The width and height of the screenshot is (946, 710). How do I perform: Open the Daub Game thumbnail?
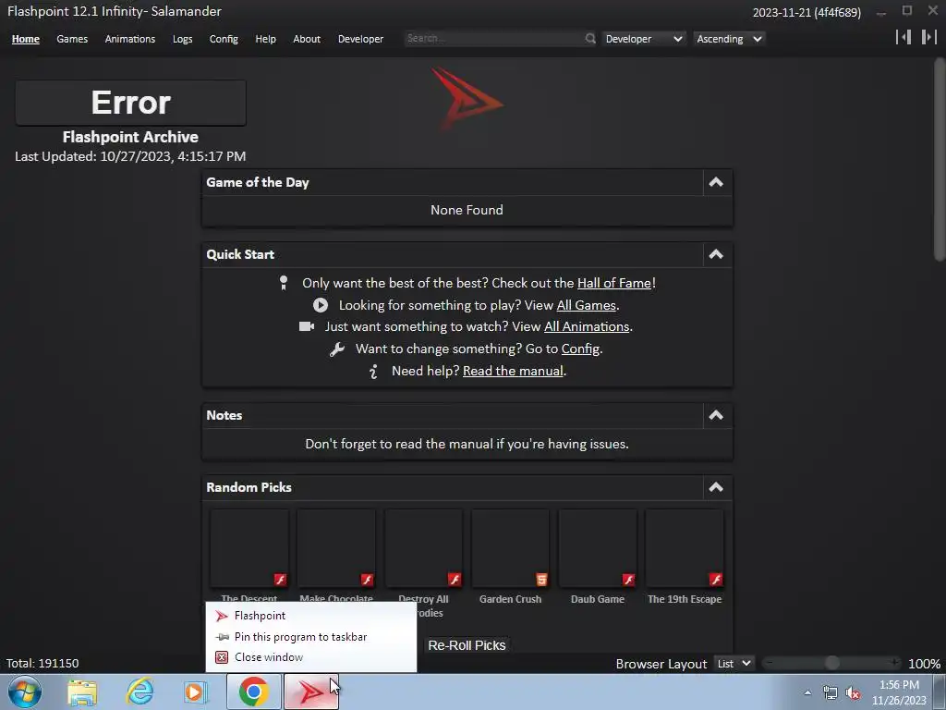(x=598, y=548)
